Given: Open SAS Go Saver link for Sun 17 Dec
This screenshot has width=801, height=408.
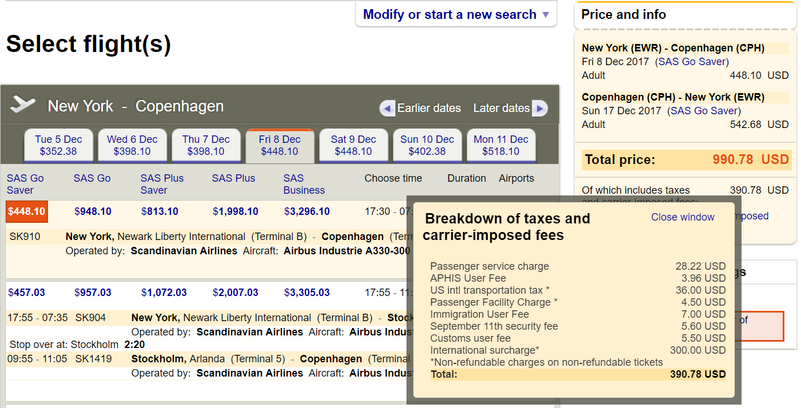Looking at the screenshot, I should pyautogui.click(x=704, y=111).
